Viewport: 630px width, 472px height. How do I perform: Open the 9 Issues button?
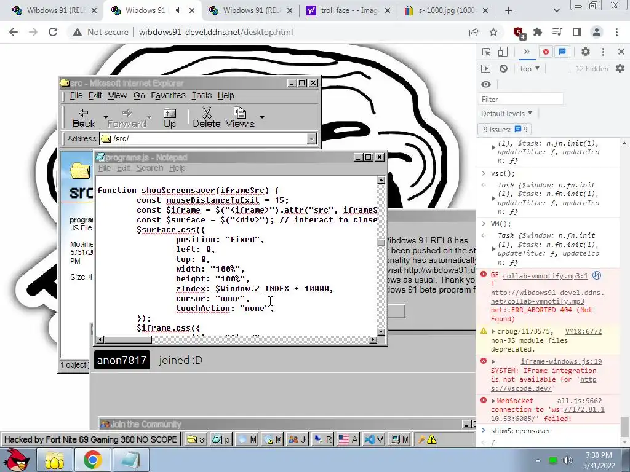[x=505, y=129]
